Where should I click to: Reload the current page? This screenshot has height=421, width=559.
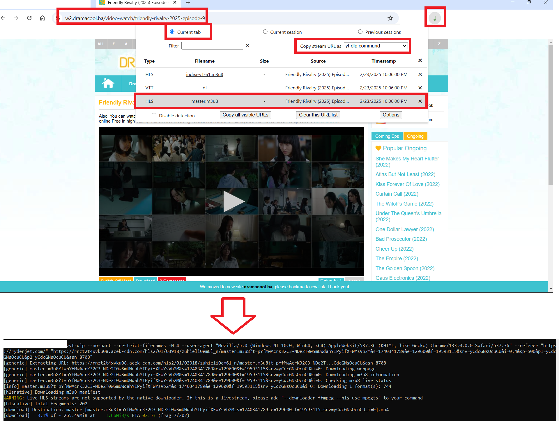click(29, 18)
